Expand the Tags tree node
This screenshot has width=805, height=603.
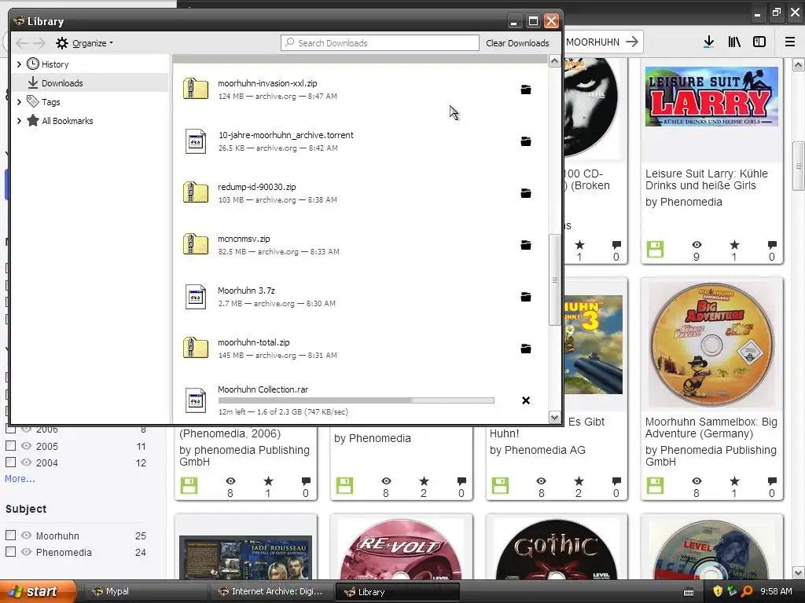(19, 102)
